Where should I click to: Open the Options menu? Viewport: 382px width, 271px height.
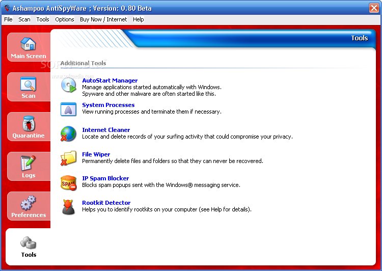65,19
